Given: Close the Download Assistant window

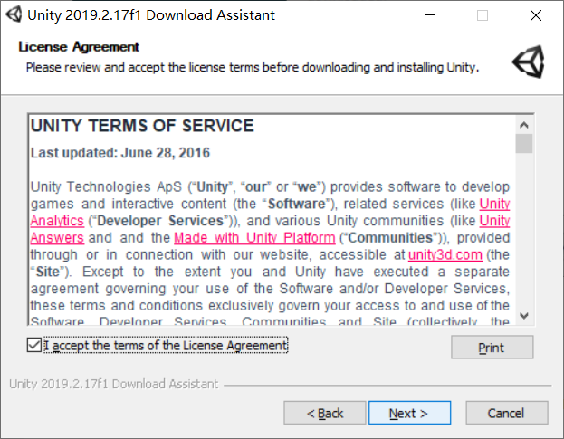Looking at the screenshot, I should point(536,15).
